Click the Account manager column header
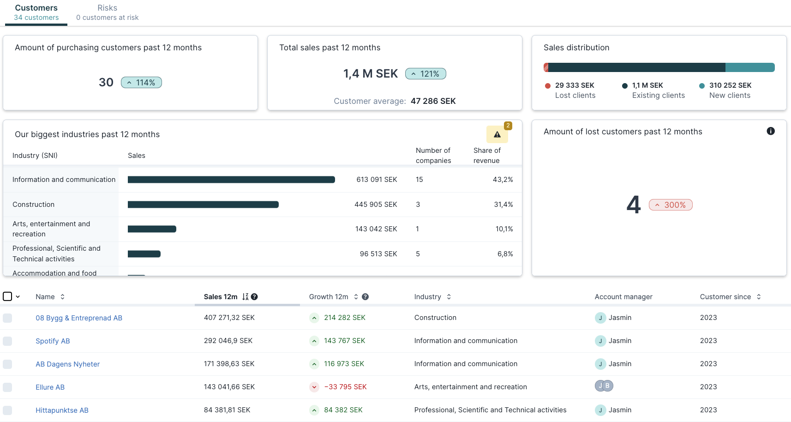 pyautogui.click(x=623, y=297)
